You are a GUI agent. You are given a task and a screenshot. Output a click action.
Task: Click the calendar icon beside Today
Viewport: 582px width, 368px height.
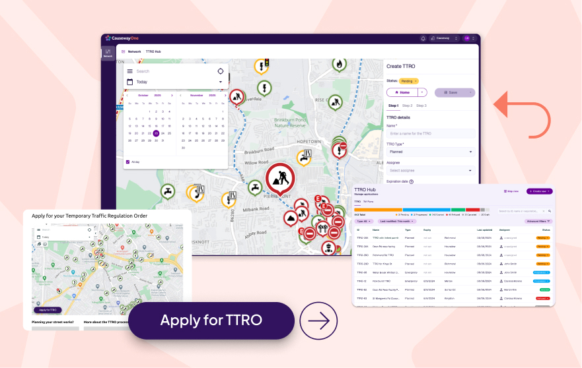click(130, 82)
